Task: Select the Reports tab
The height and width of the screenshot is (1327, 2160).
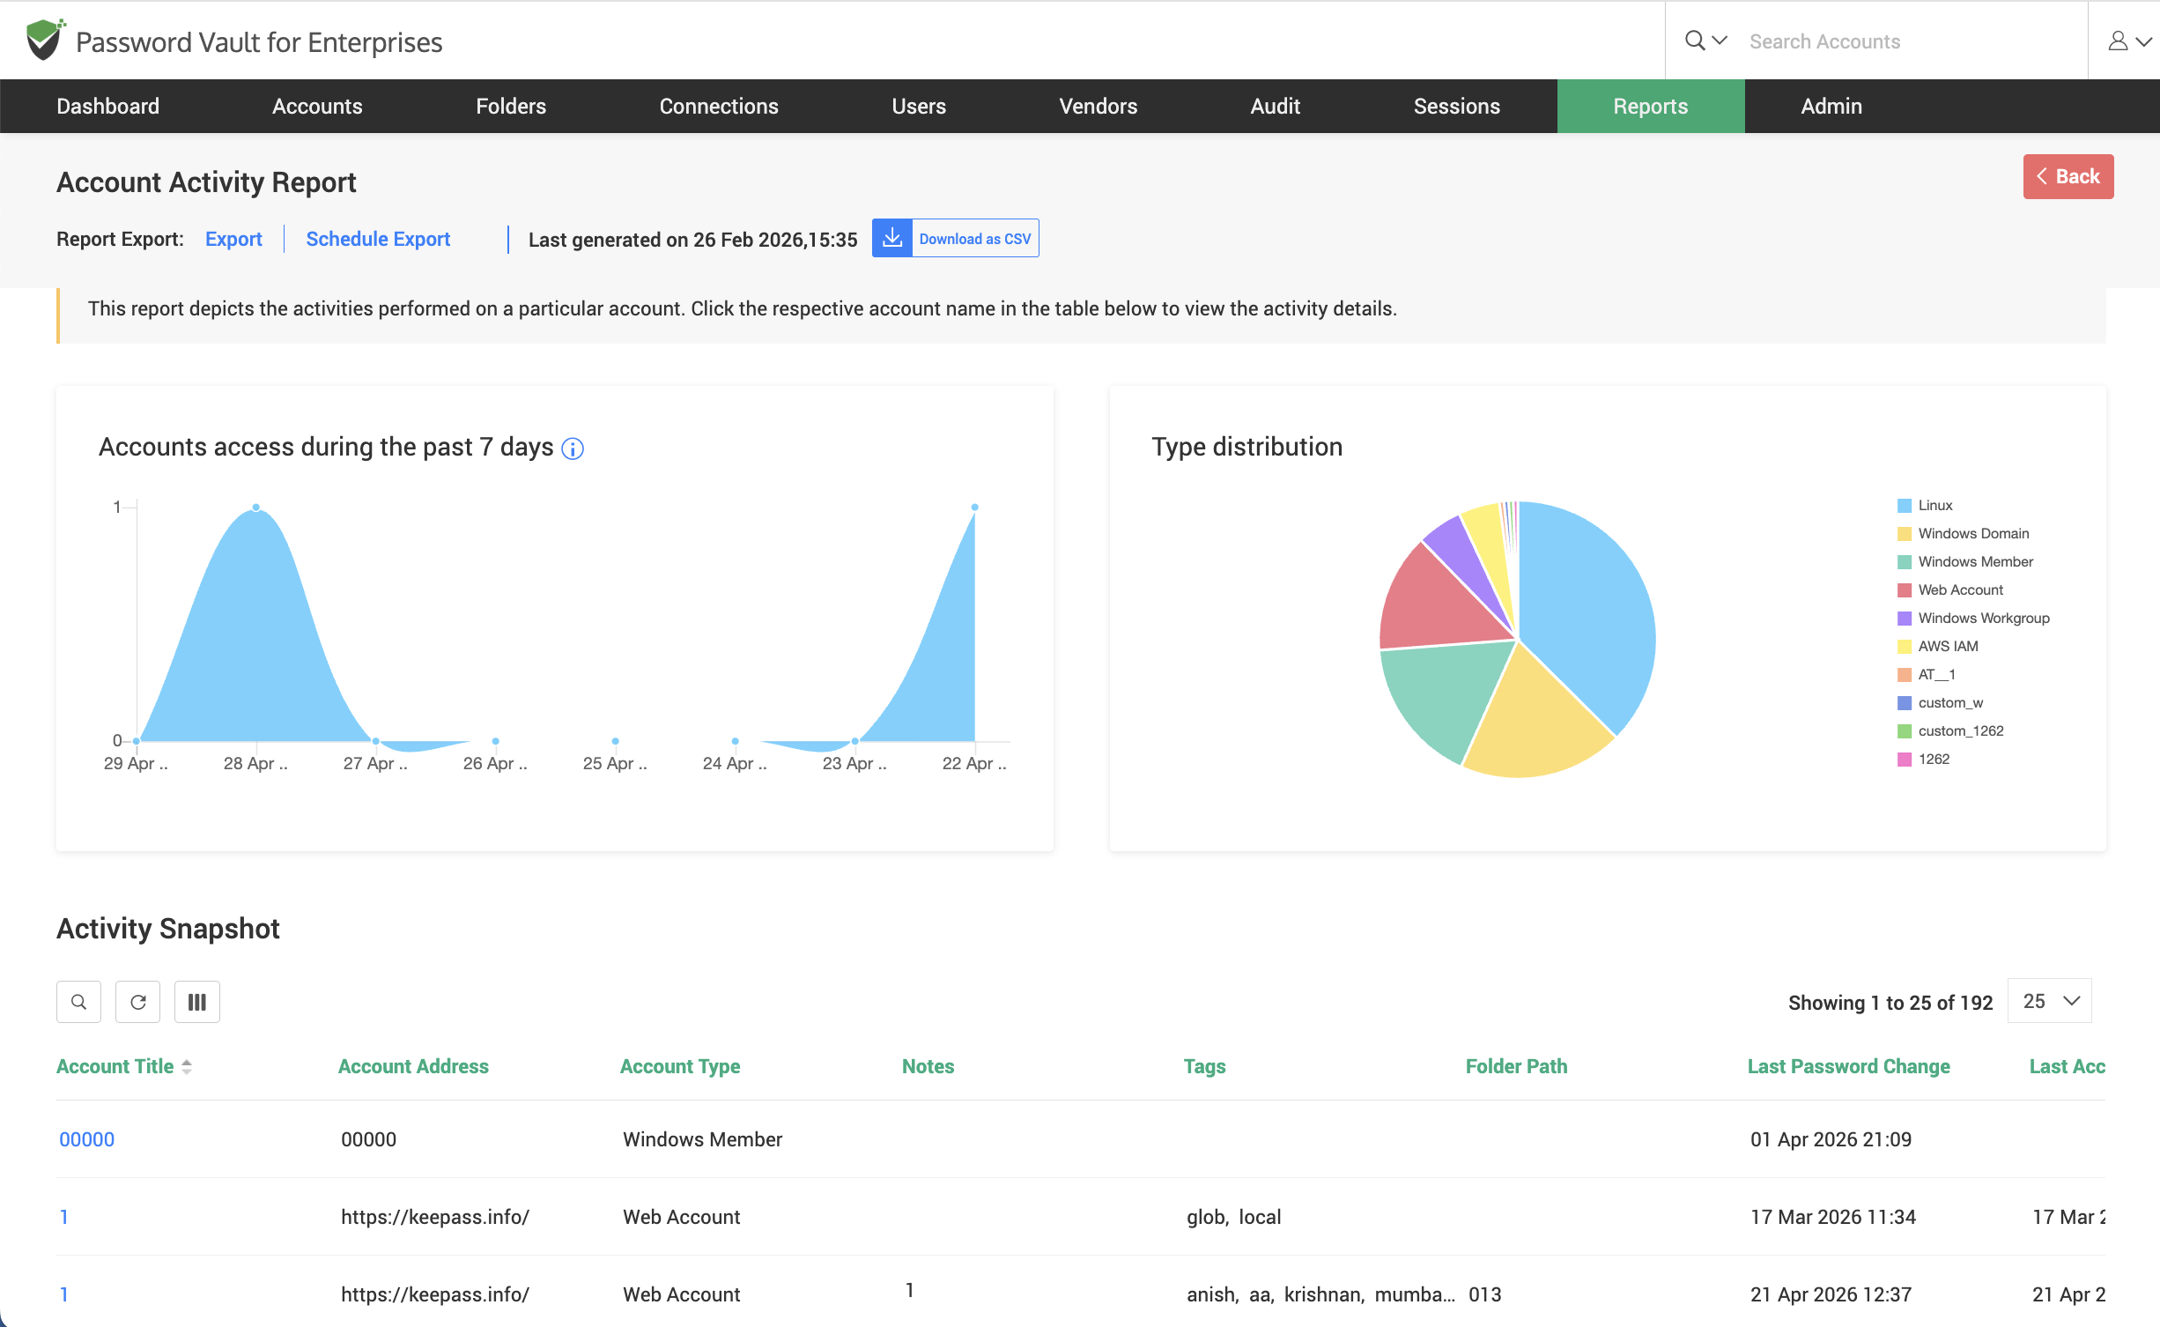Action: point(1651,106)
